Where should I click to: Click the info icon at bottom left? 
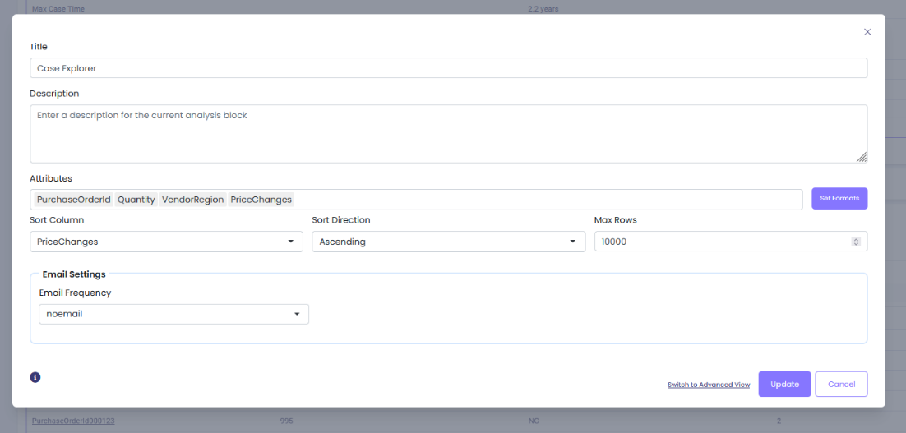(x=35, y=377)
